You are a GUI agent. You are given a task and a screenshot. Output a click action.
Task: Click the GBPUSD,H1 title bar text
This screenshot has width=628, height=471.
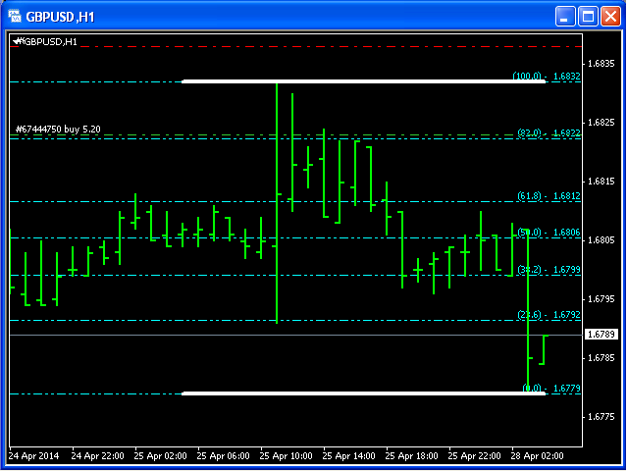click(60, 17)
